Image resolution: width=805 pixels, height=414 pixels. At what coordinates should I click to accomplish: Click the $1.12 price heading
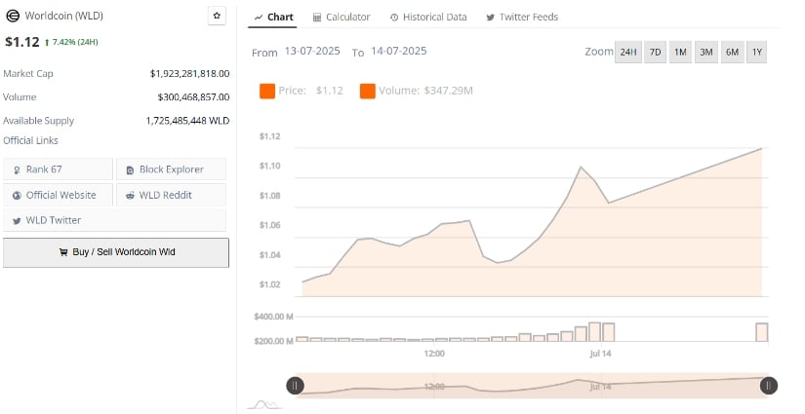(x=22, y=42)
